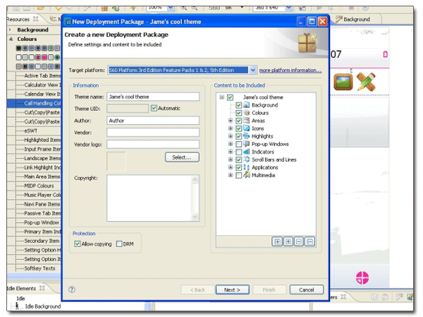Click the pink circular icon in preview

tap(362, 277)
